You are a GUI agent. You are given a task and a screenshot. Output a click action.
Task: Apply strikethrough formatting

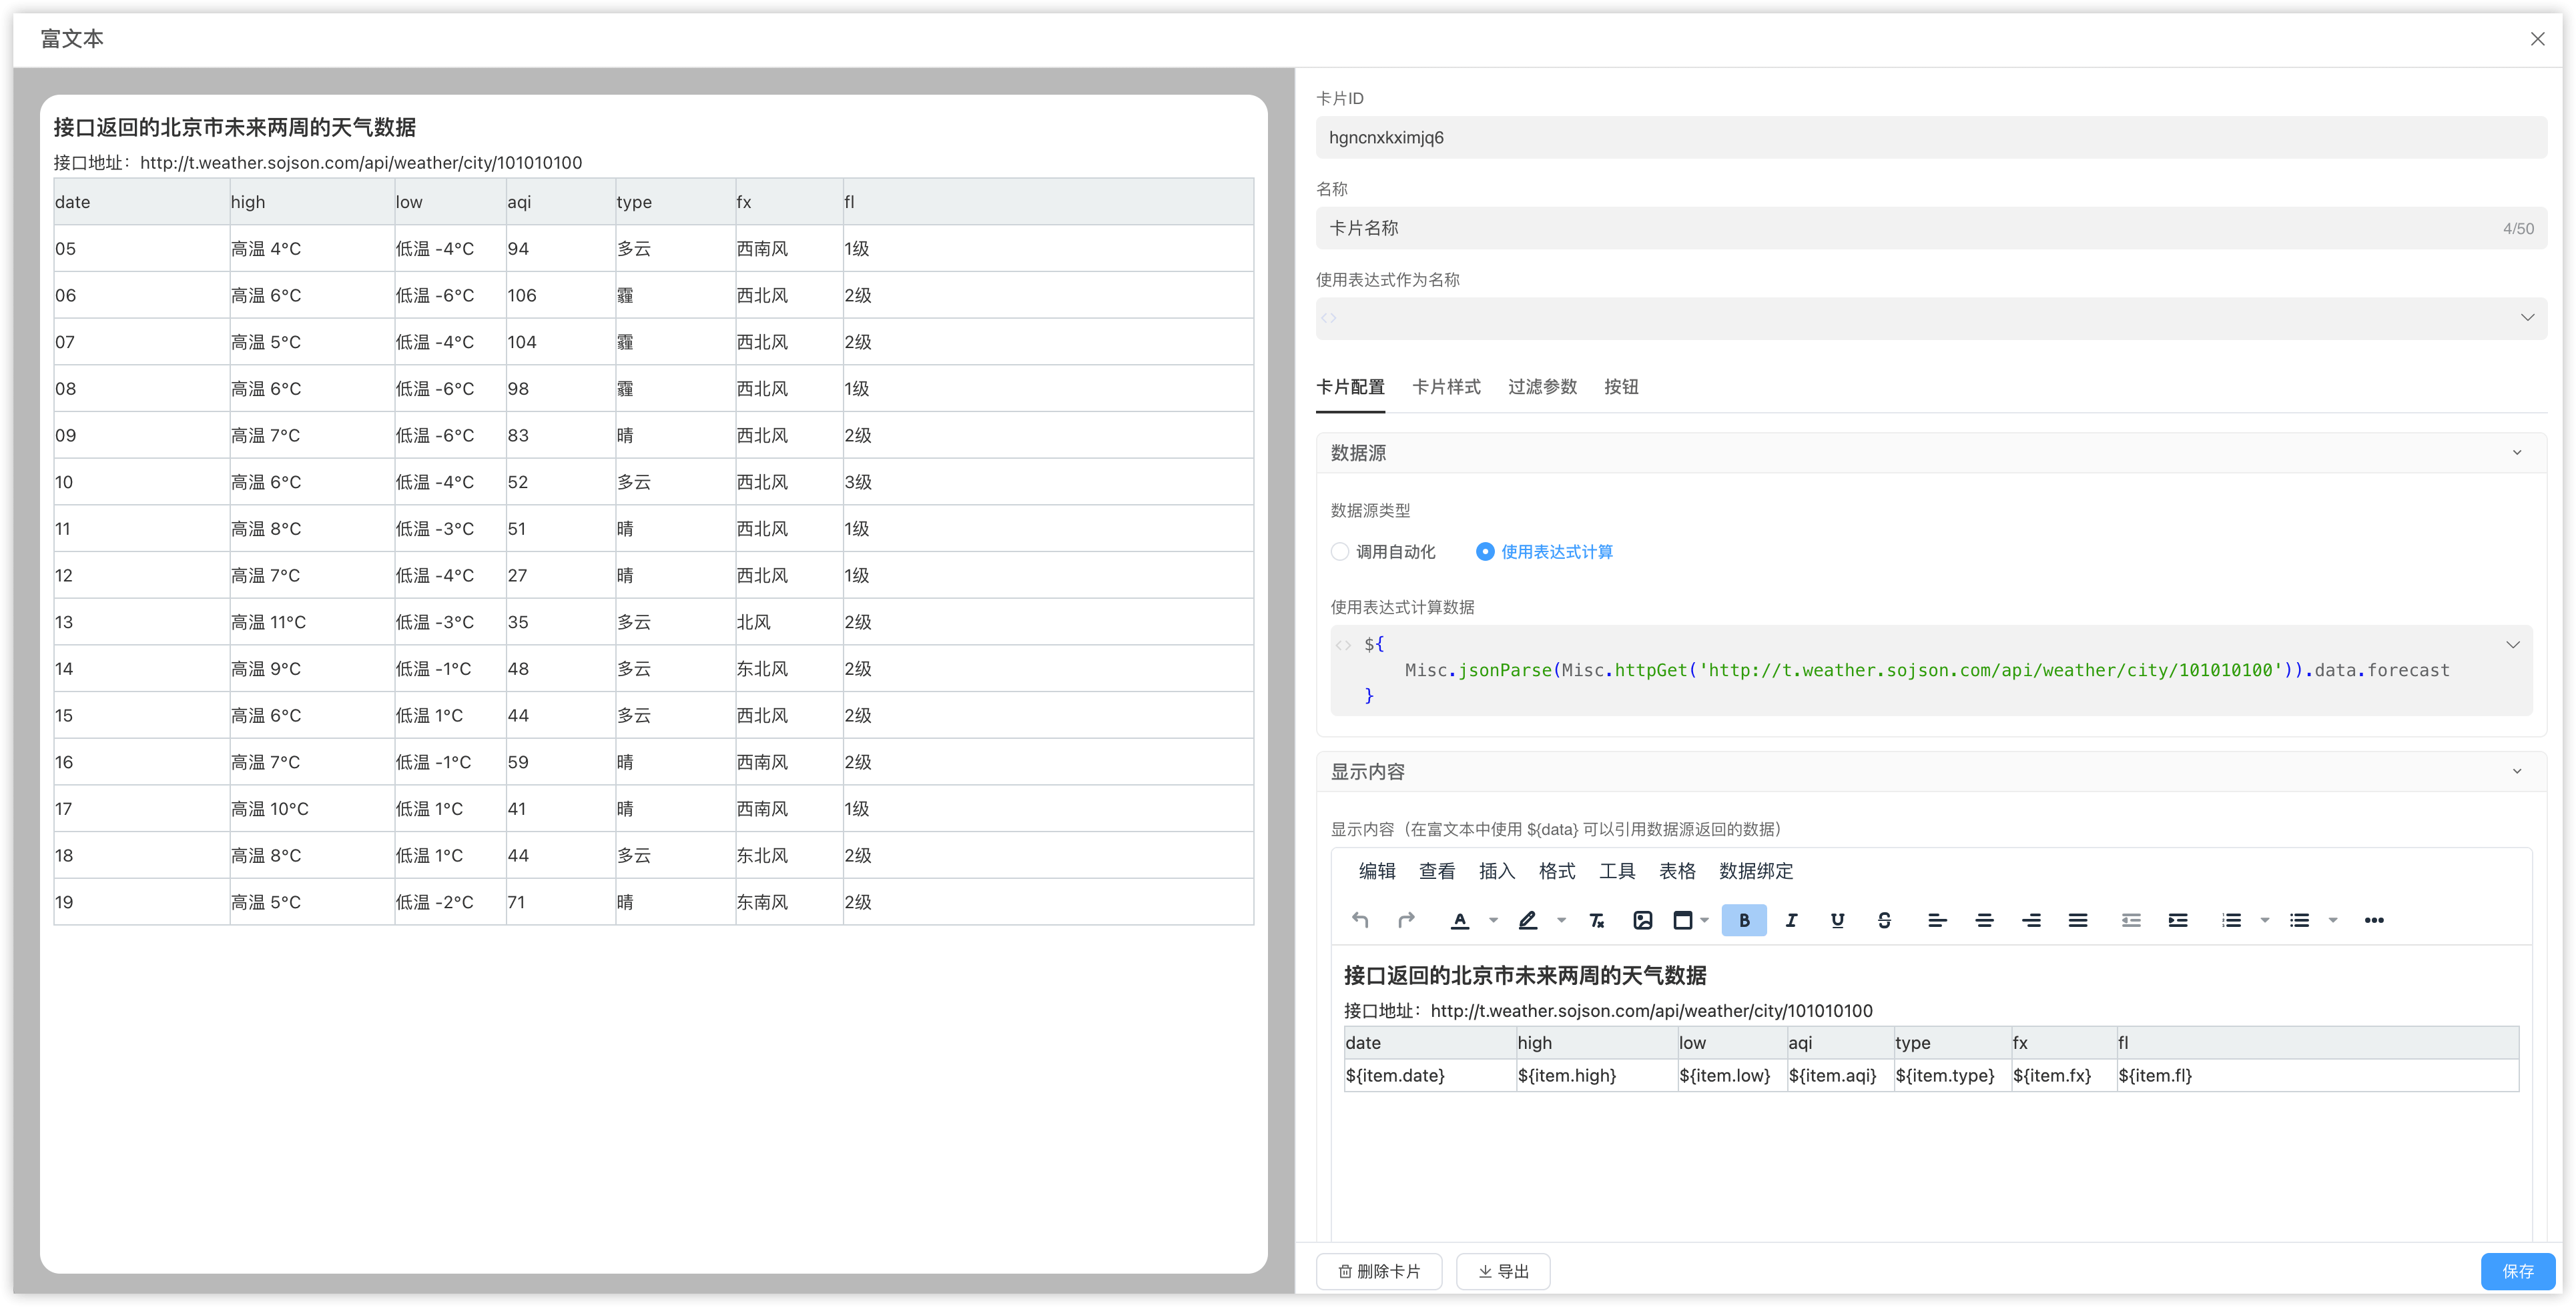1884,920
